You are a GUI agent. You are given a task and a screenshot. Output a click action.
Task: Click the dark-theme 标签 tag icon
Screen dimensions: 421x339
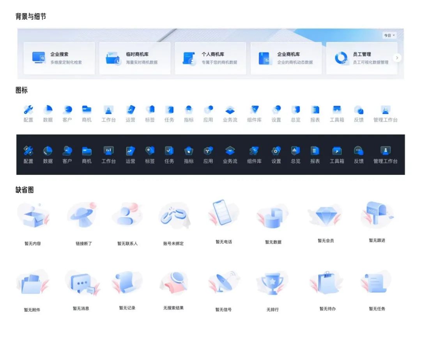click(x=150, y=151)
